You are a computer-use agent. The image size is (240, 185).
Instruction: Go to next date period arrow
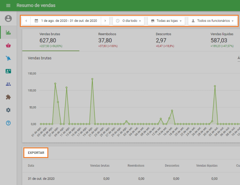pos(105,21)
